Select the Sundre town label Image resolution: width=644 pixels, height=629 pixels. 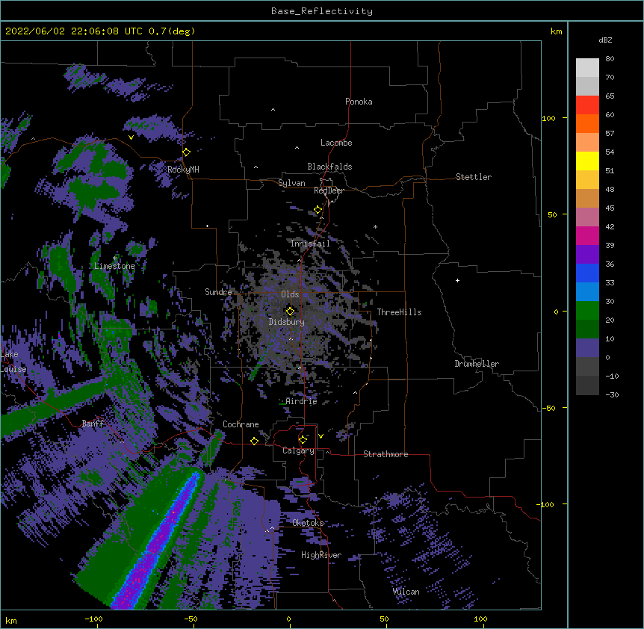[x=218, y=292]
